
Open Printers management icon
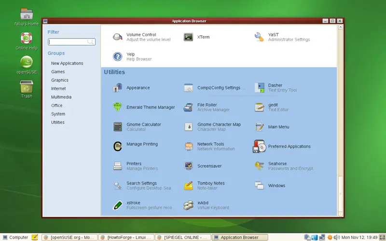tap(117, 166)
